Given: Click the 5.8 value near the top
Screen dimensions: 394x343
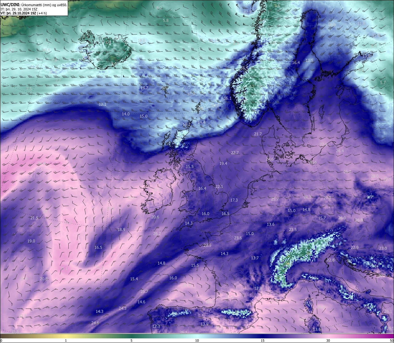Looking at the screenshot, I should click(166, 20).
